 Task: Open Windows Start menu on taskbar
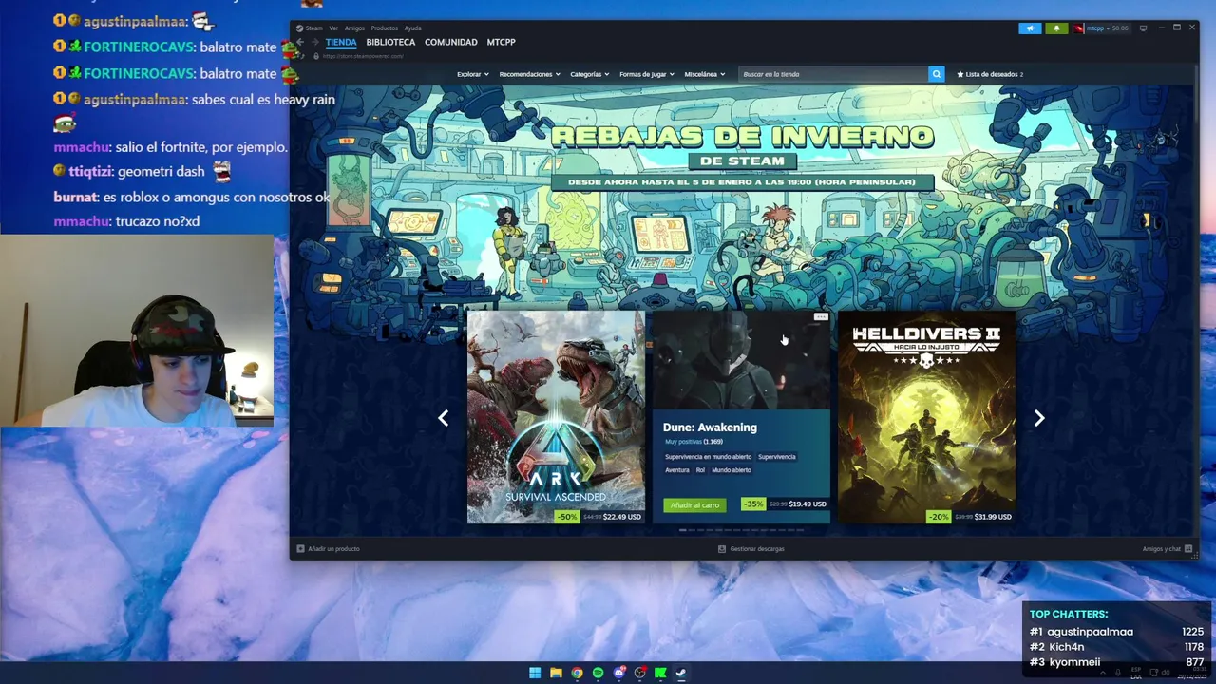(535, 673)
